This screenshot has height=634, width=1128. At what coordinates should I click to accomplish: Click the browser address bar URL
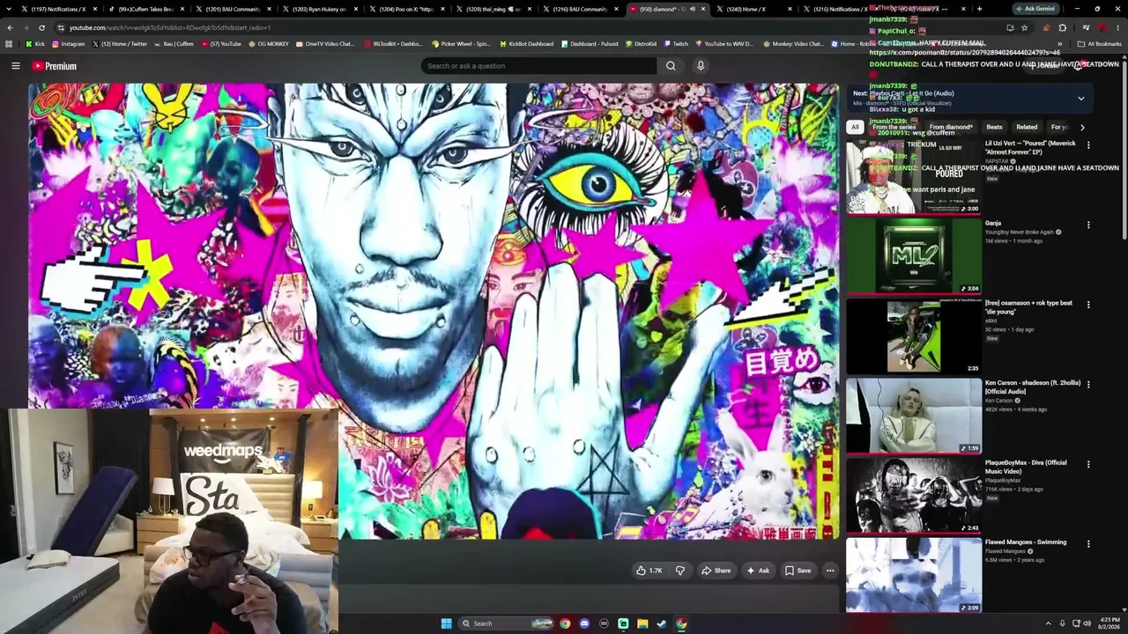coord(169,27)
